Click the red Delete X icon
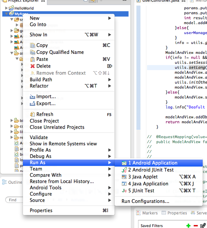 (x=33, y=66)
